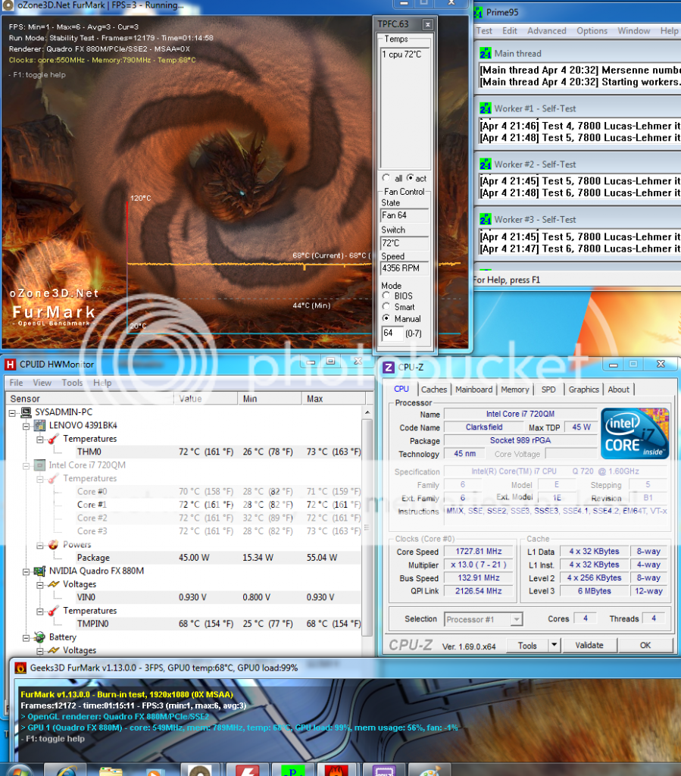Image resolution: width=681 pixels, height=776 pixels.
Task: Click the Validate button in CPU-Z
Action: [589, 646]
